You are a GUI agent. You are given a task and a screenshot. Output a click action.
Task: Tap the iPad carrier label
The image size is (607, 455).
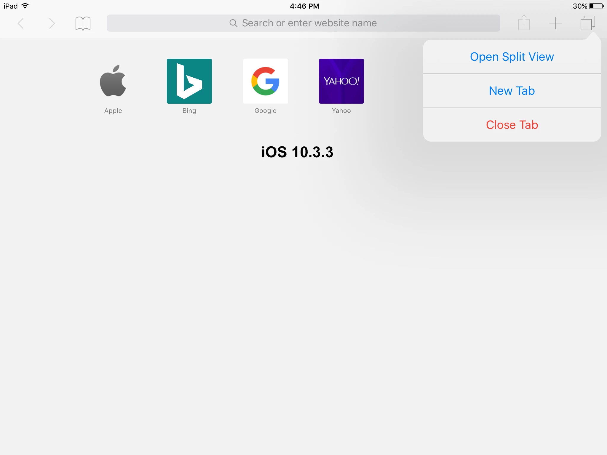click(x=11, y=6)
